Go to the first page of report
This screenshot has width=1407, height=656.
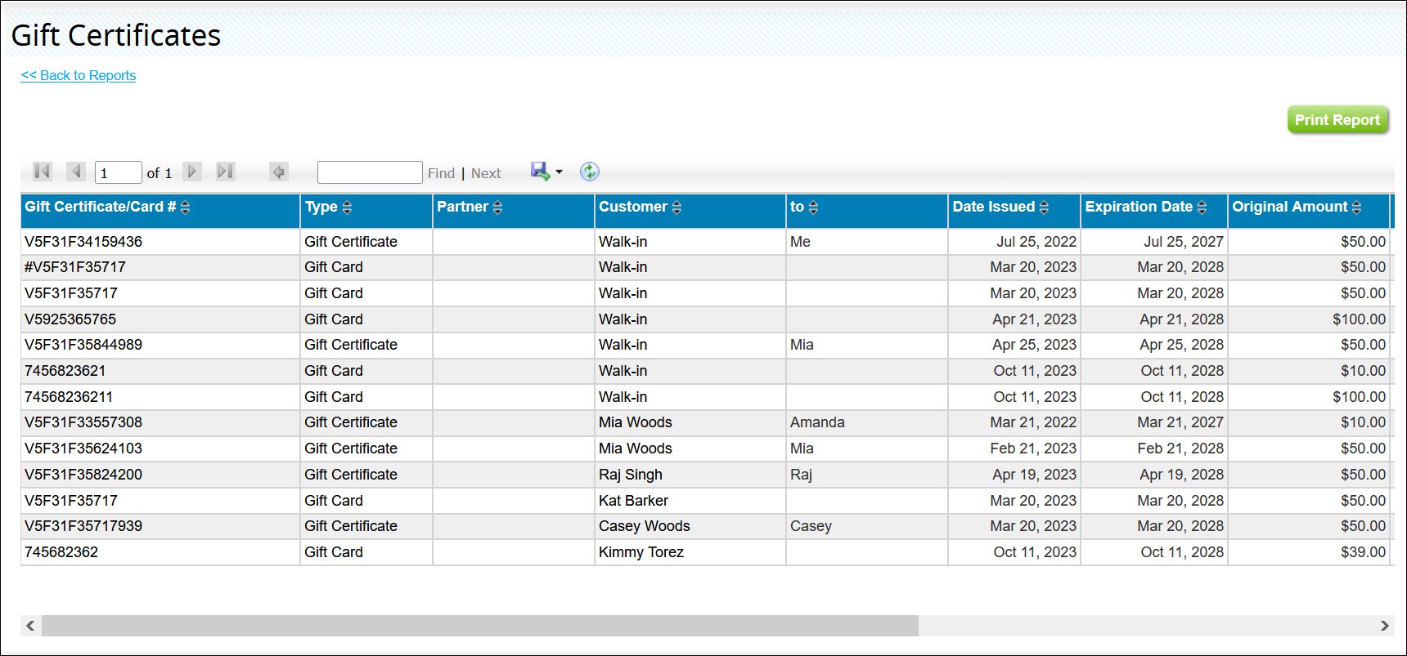(43, 172)
